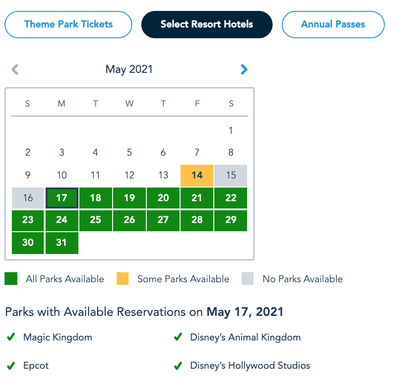Click checkmark next to Disney's Animal Kingdom
This screenshot has width=403, height=386.
[x=178, y=337]
